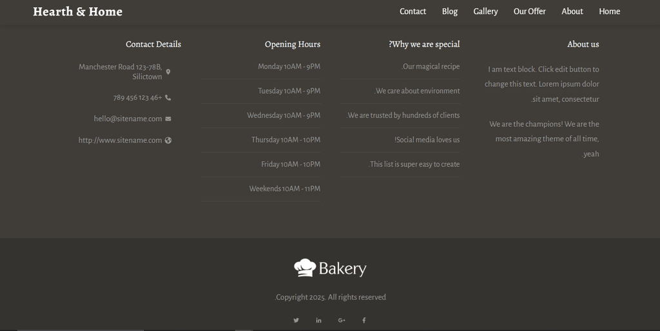Click the Google Plus icon

point(342,320)
